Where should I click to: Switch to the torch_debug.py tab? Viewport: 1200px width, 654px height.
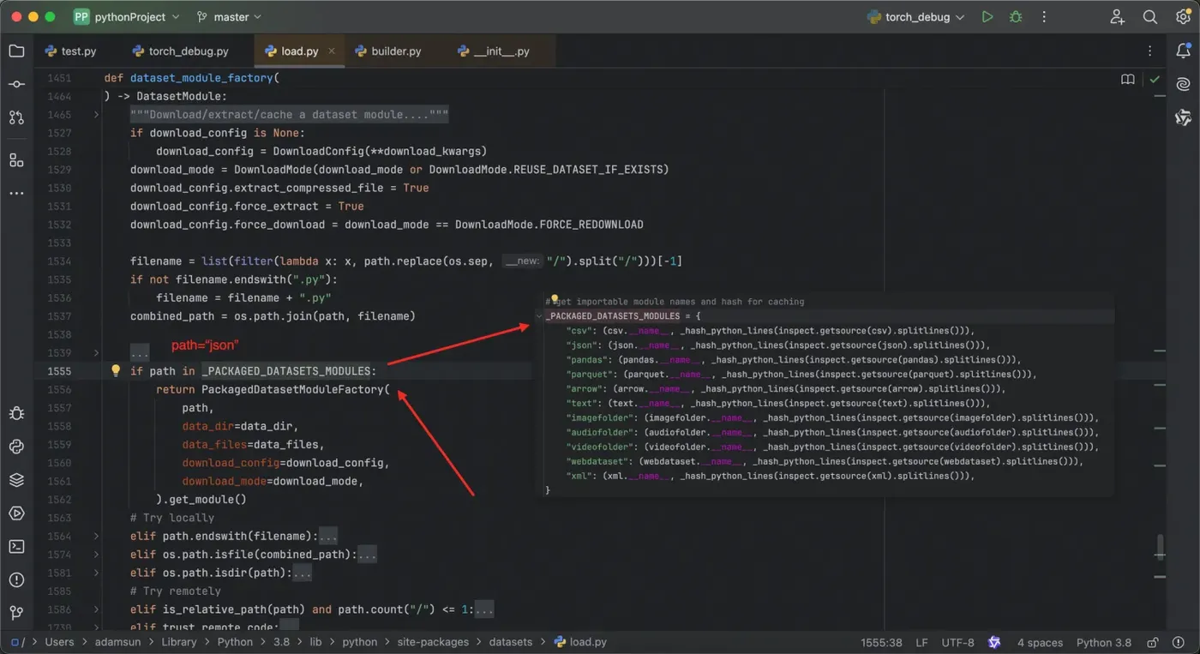pos(180,51)
